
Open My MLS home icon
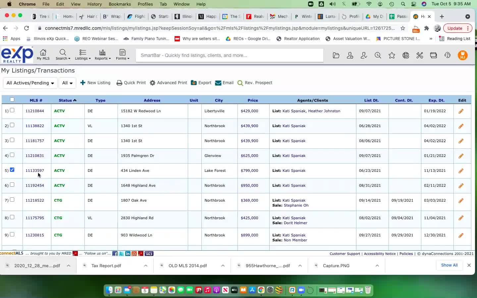coord(43,55)
